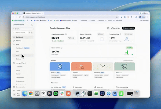Viewport: 161px width, 109px height.
Task: Click the prompt caching sparkline chart
Action: pos(129,39)
